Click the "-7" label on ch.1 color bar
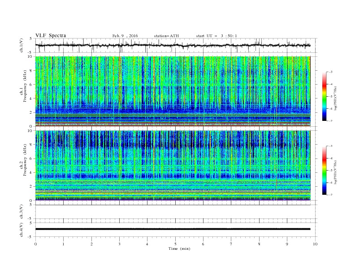Image resolution: width=355 pixels, height=274 pixels. [x=331, y=121]
